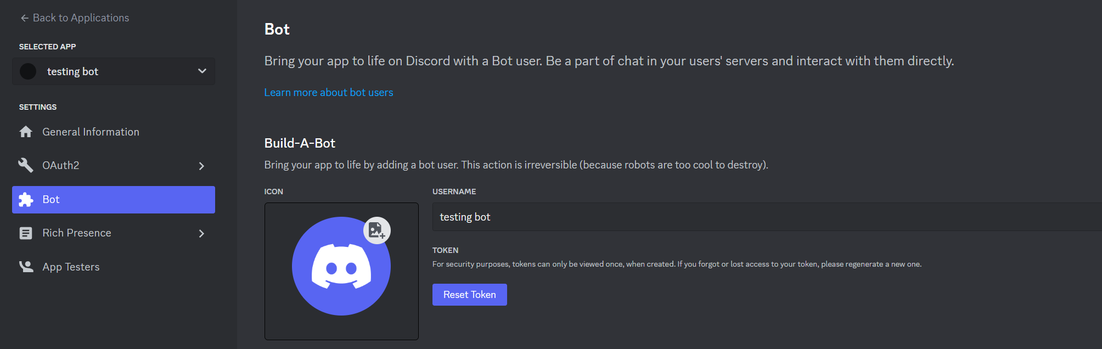Expand the OAuth2 submenu arrow
Viewport: 1102px width, 349px height.
pos(201,166)
